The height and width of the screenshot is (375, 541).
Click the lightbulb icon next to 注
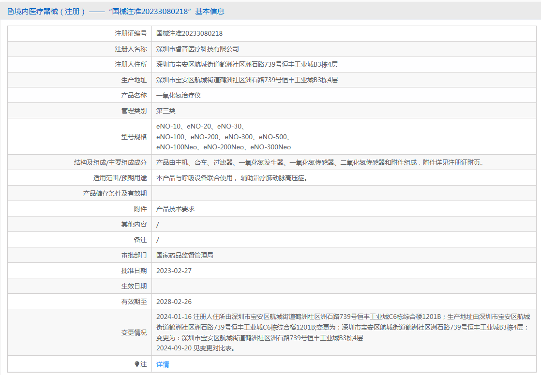point(136,364)
